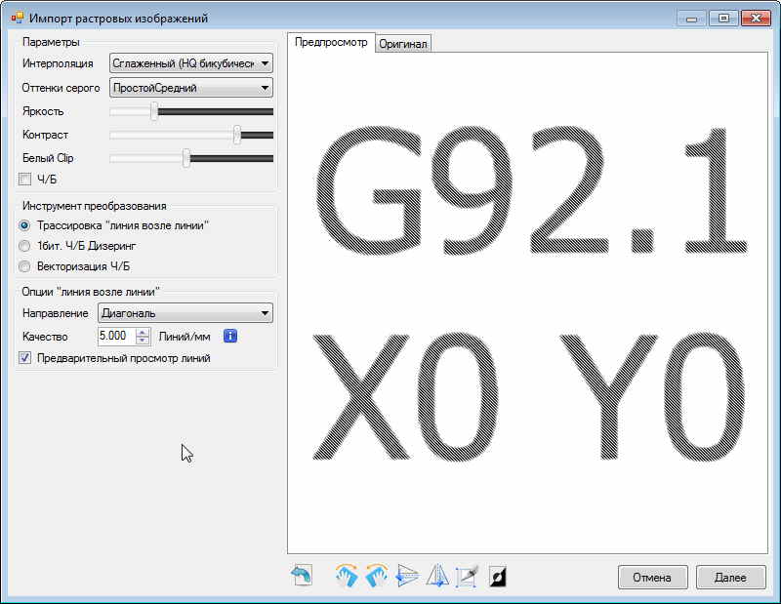Open the Направление dropdown set to Диагональ
The image size is (781, 604).
coord(185,313)
